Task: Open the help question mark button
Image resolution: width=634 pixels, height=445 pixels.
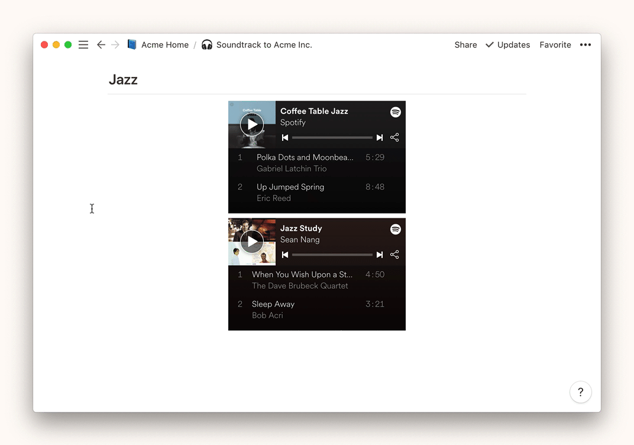Action: point(580,392)
